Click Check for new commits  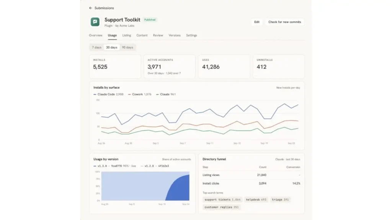tap(284, 22)
